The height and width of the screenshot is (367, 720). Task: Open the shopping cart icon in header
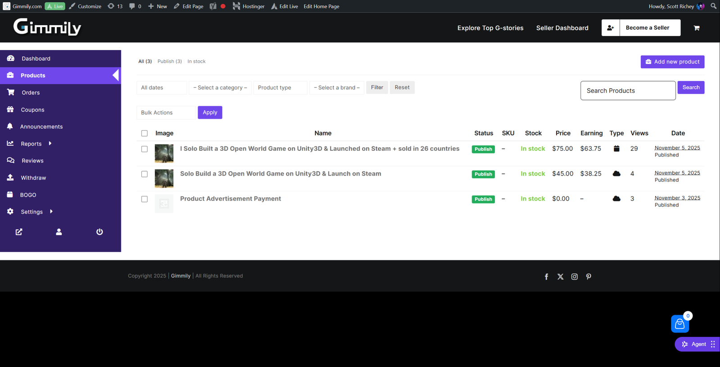pos(697,28)
